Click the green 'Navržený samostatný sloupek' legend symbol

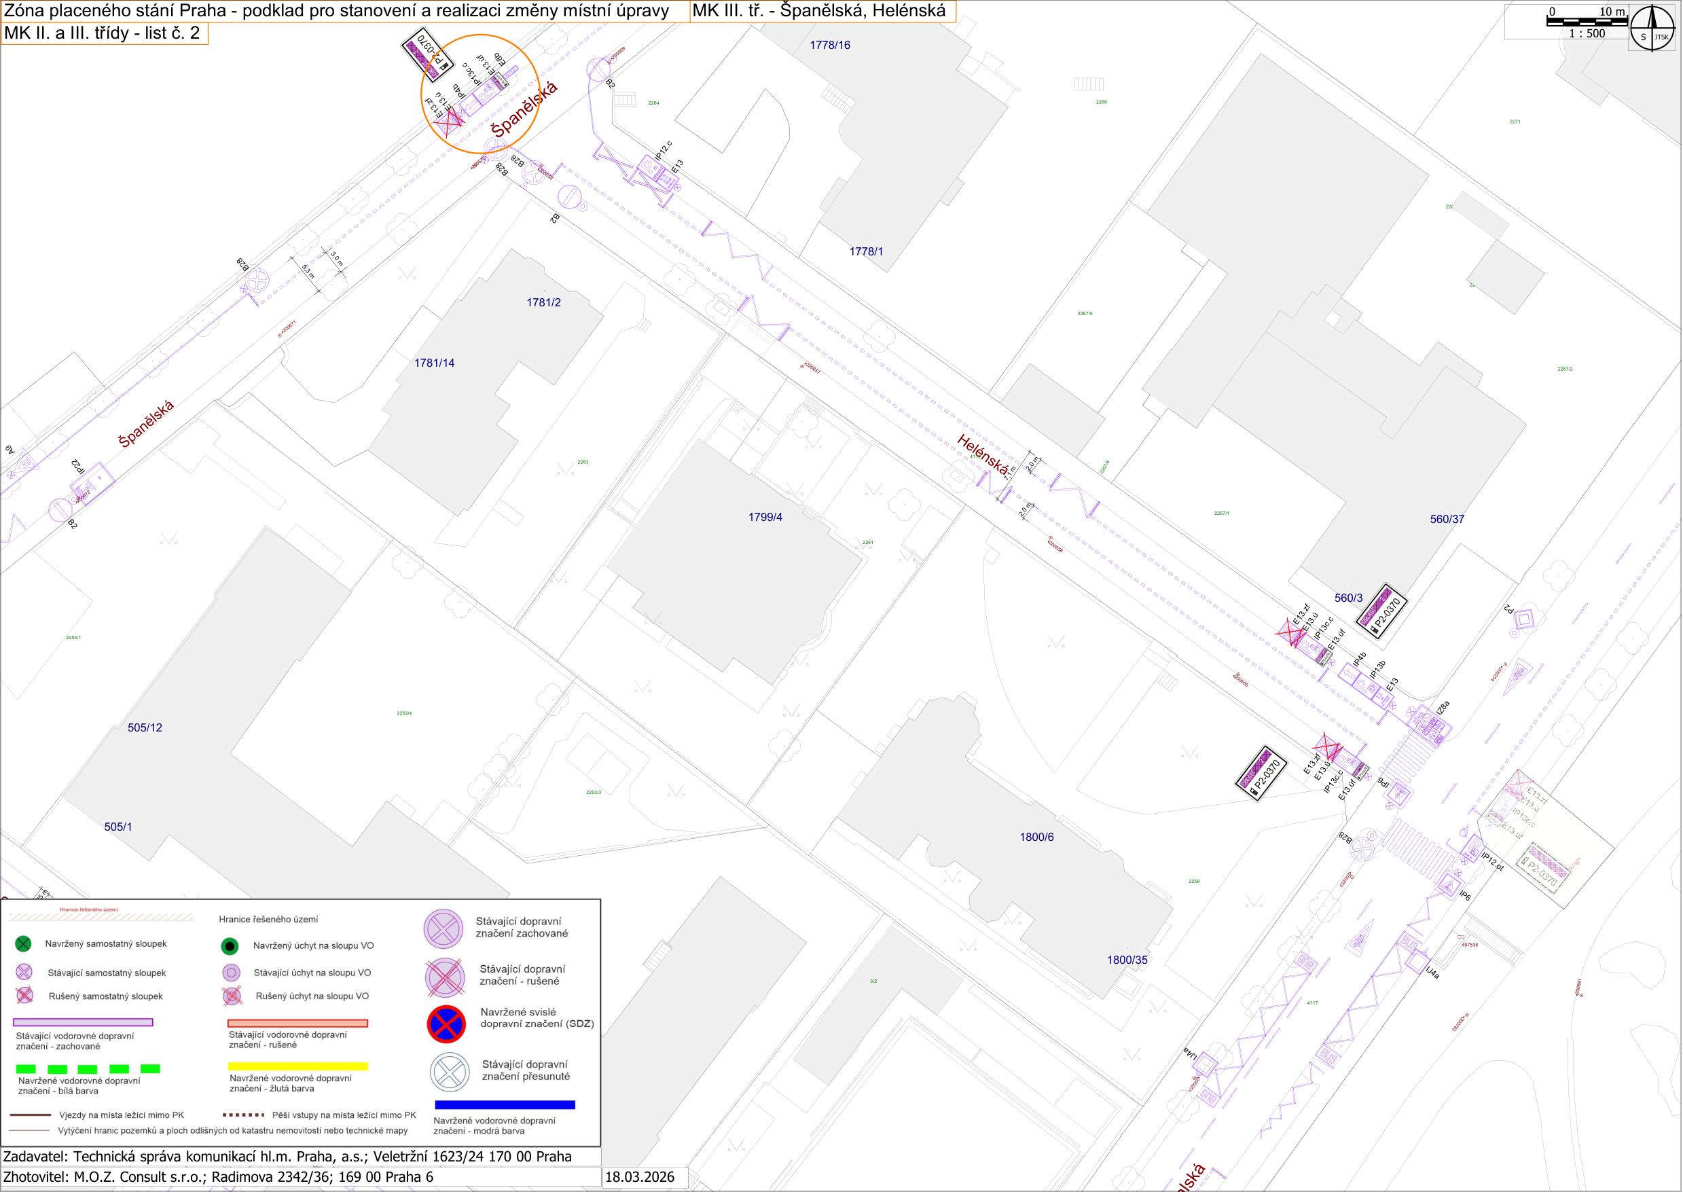tap(24, 944)
